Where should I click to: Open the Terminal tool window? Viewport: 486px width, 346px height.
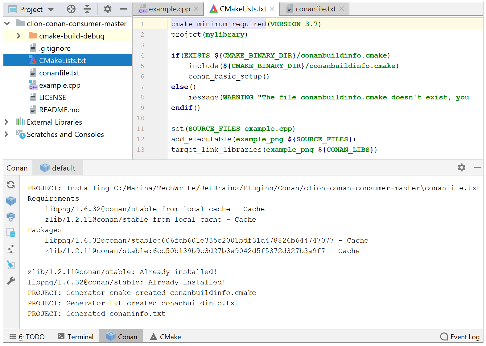click(x=76, y=337)
